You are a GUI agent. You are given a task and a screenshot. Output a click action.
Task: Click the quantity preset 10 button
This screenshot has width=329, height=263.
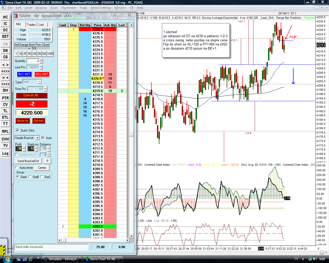(20, 54)
